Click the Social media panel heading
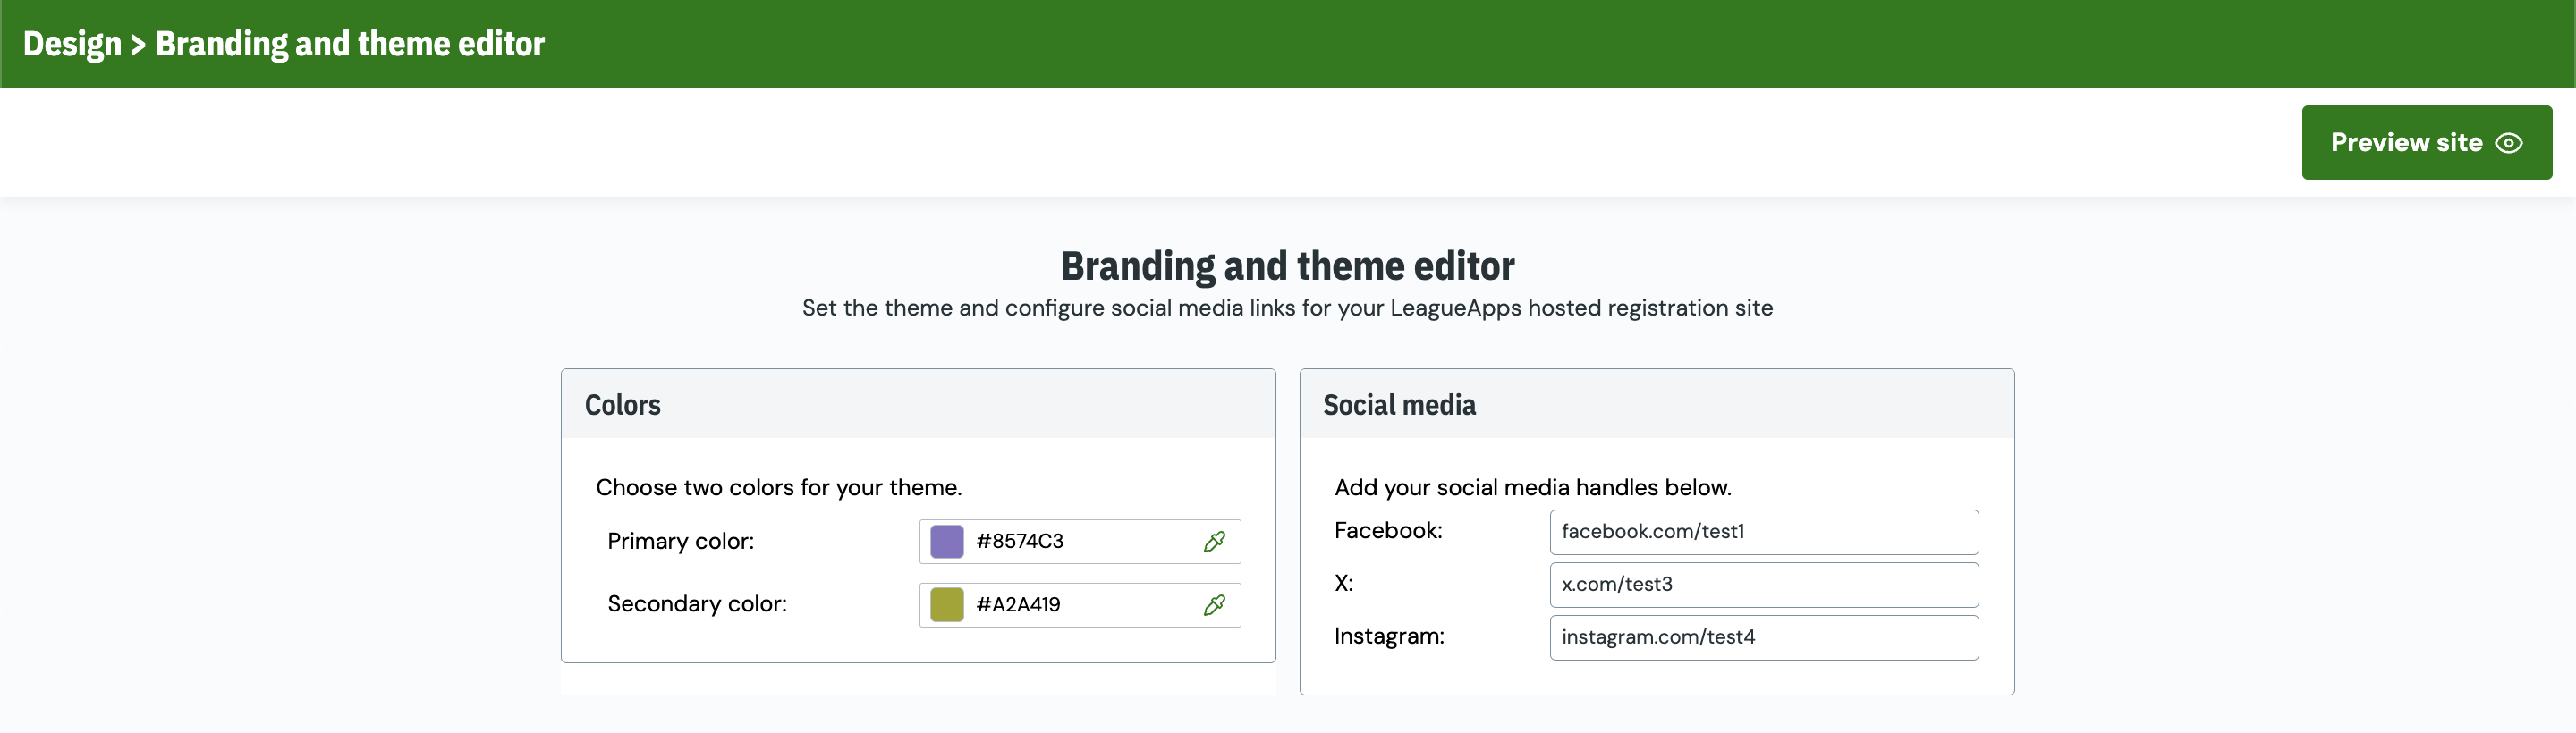 pyautogui.click(x=1399, y=405)
